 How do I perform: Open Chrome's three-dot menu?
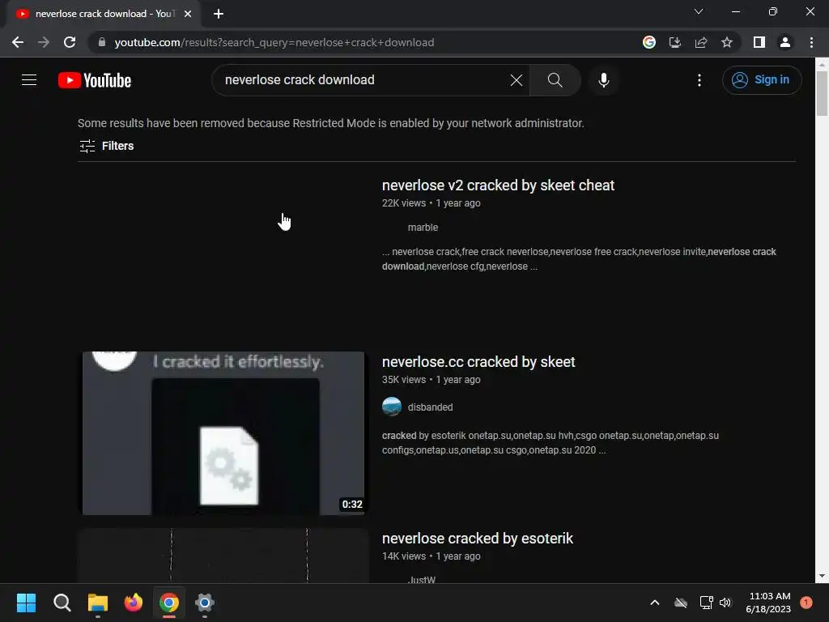click(811, 42)
